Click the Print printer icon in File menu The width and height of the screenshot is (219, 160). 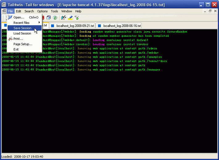(10, 39)
